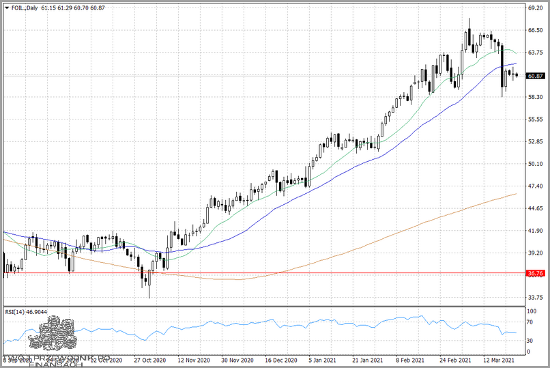The image size is (550, 368).
Task: Click the 50.10 price scale label
Action: click(x=535, y=164)
